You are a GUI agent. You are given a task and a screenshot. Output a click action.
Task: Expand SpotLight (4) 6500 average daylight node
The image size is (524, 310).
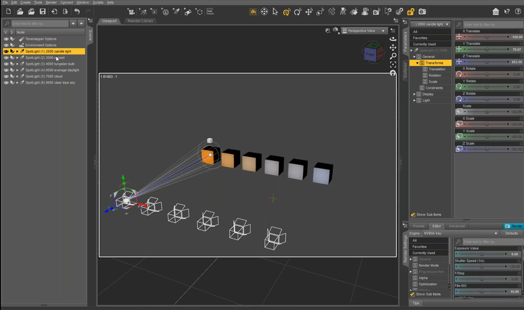pyautogui.click(x=17, y=70)
